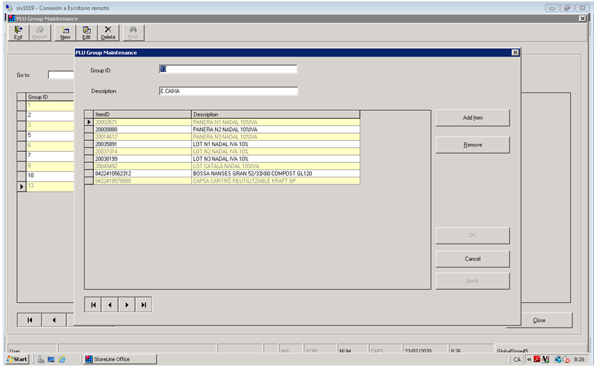
Task: Select the LOT N3 NADAL IVA 10% row
Action: click(x=225, y=158)
